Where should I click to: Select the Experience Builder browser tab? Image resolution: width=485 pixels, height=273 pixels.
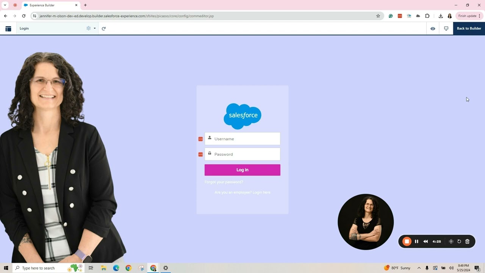click(50, 5)
